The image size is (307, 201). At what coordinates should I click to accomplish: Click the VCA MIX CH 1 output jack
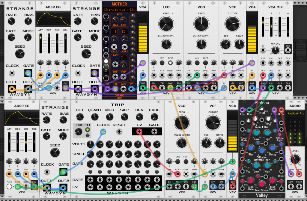point(263,88)
